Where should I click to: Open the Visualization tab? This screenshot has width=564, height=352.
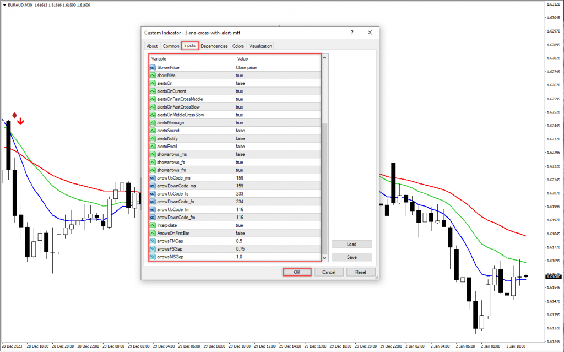(x=260, y=46)
